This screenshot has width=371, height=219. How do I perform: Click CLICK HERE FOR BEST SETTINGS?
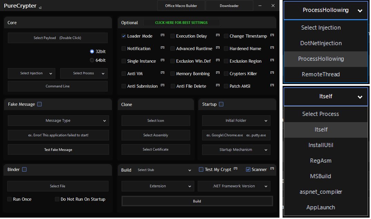(181, 23)
